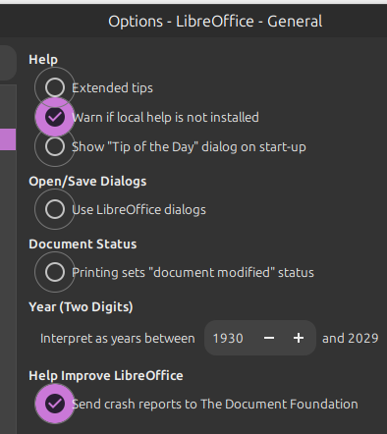
Task: Click the Document Status heading
Action: [83, 244]
